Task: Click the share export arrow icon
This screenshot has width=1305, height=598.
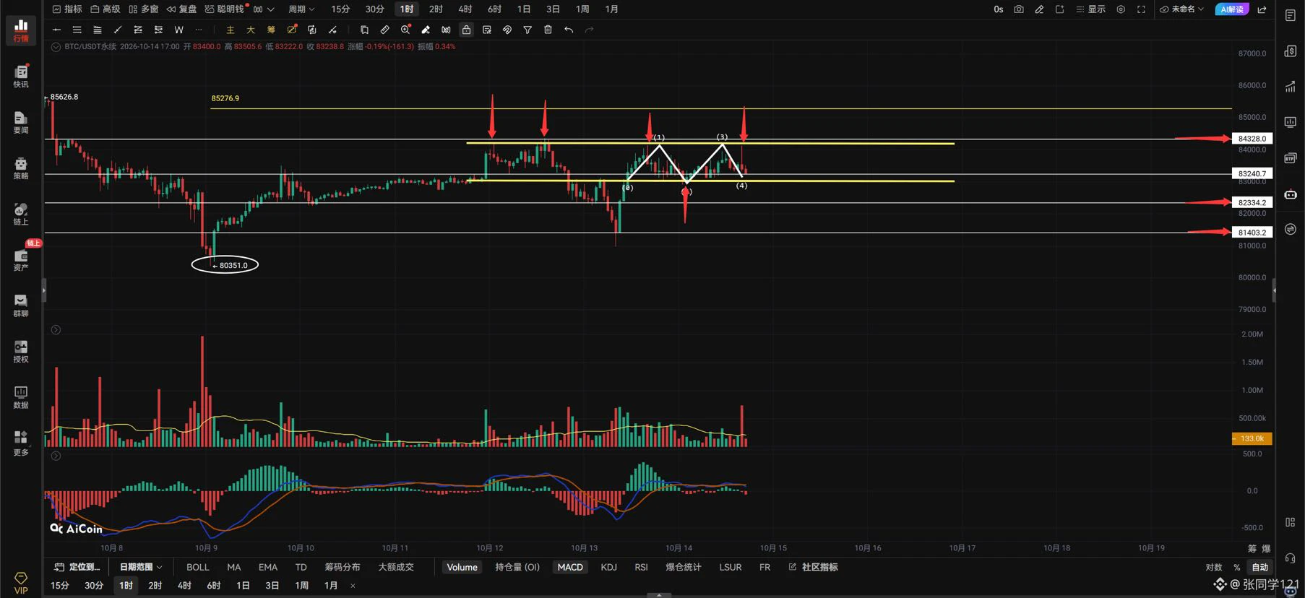Action: tap(1262, 9)
